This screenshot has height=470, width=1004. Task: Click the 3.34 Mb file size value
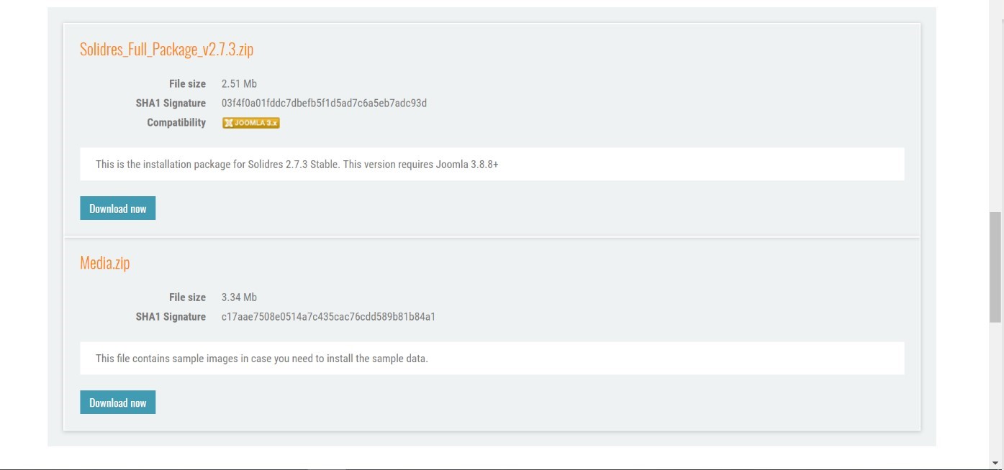239,298
